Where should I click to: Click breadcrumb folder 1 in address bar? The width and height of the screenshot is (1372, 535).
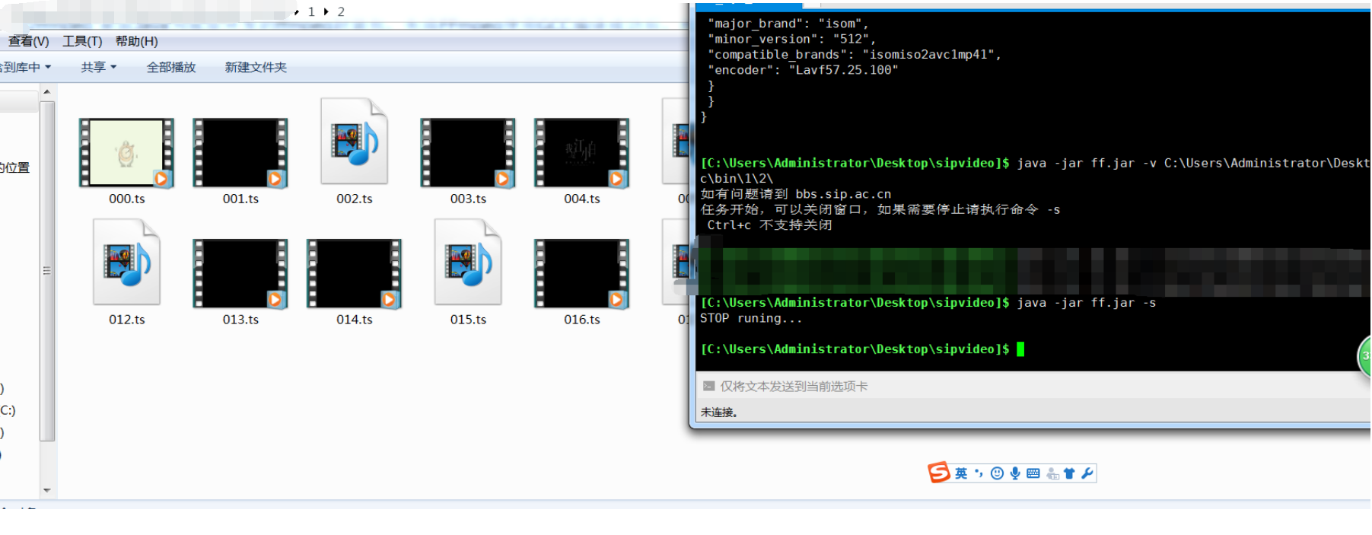point(311,11)
